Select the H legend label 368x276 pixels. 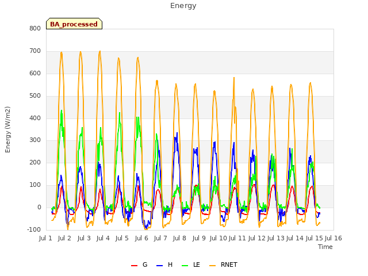tap(170, 264)
